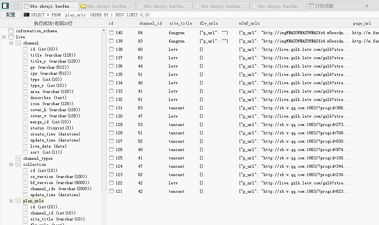
Task: Click the m3u8_urls cell in row 131
Action: click(294, 108)
